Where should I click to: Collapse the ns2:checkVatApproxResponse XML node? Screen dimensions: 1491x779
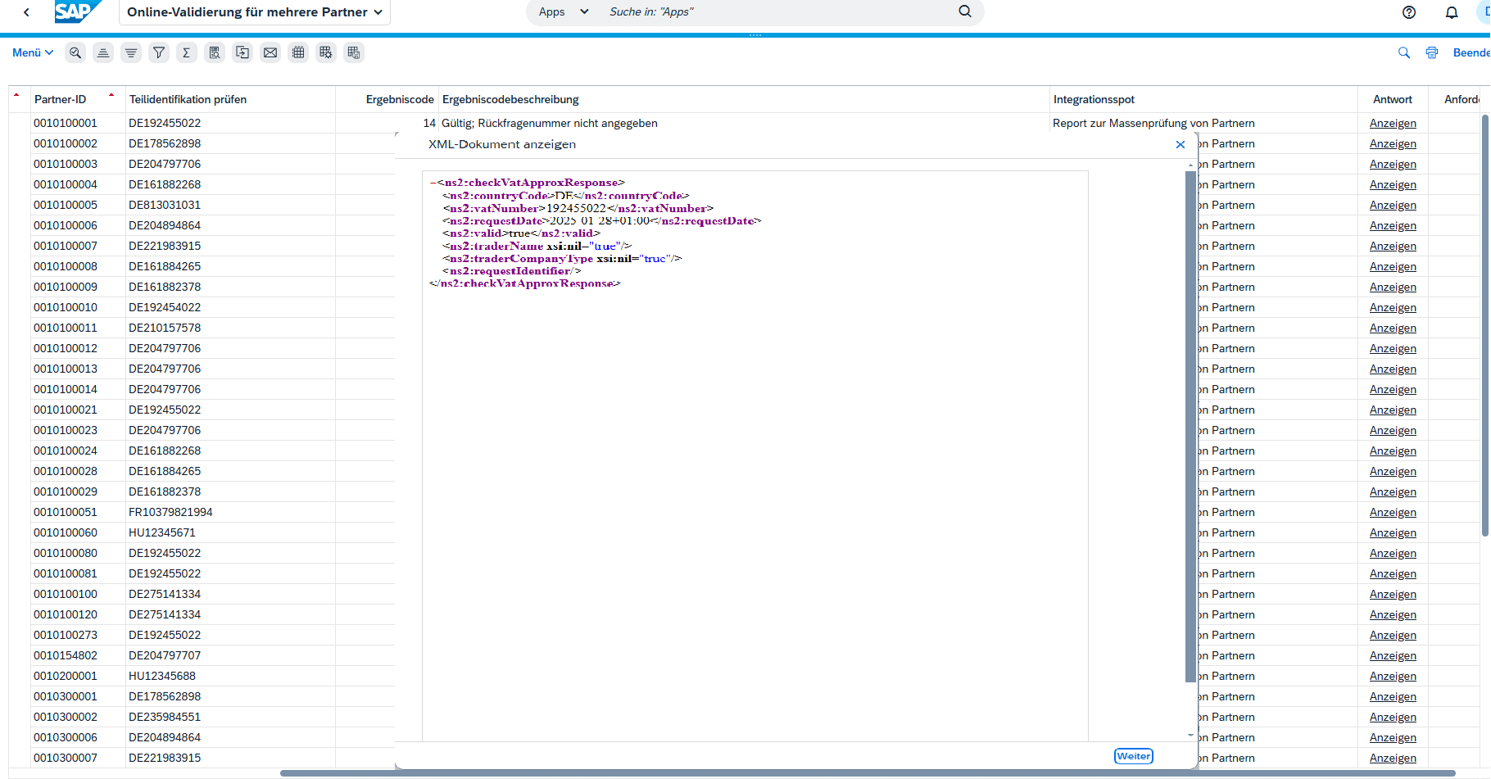click(x=433, y=183)
